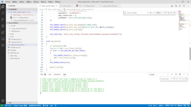191x107 pixels.
Task: Click the compare changes icon in editor title
Action: 176,6
